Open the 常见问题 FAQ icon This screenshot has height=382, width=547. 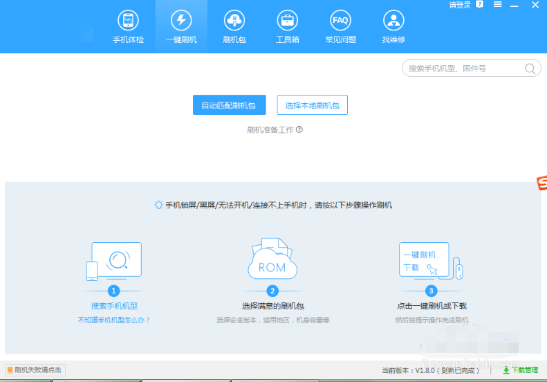click(340, 26)
